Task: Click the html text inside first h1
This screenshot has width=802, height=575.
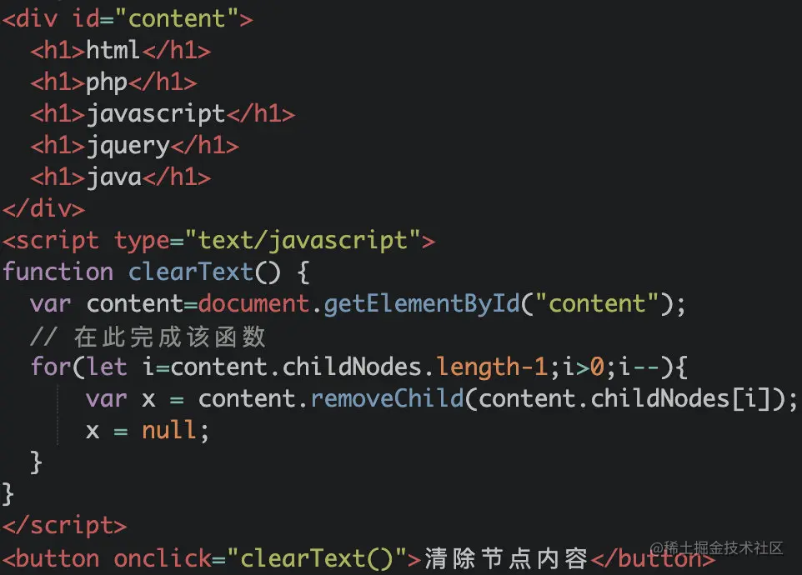Action: tap(113, 50)
